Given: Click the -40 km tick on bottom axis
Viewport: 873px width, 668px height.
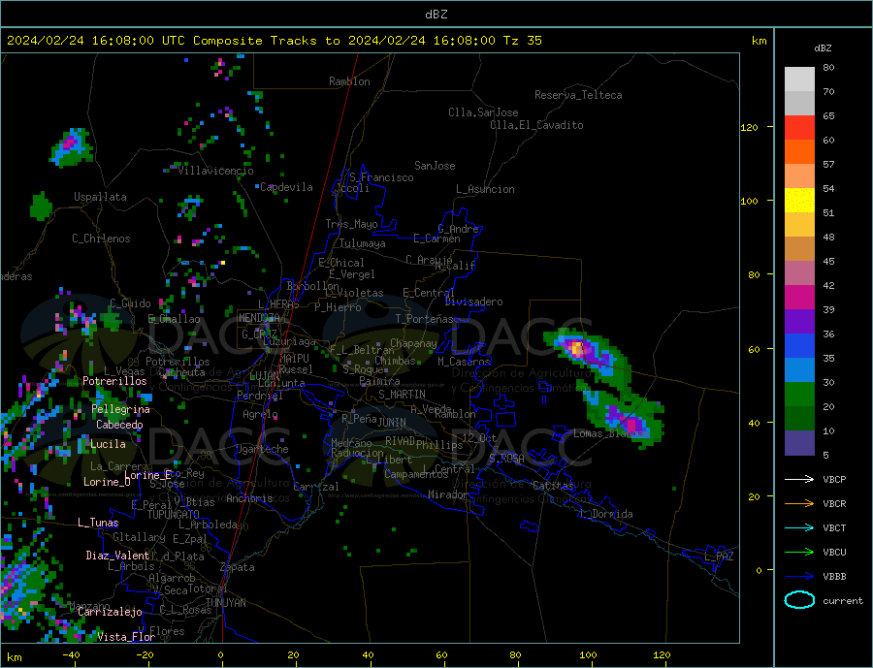Looking at the screenshot, I should [x=71, y=655].
